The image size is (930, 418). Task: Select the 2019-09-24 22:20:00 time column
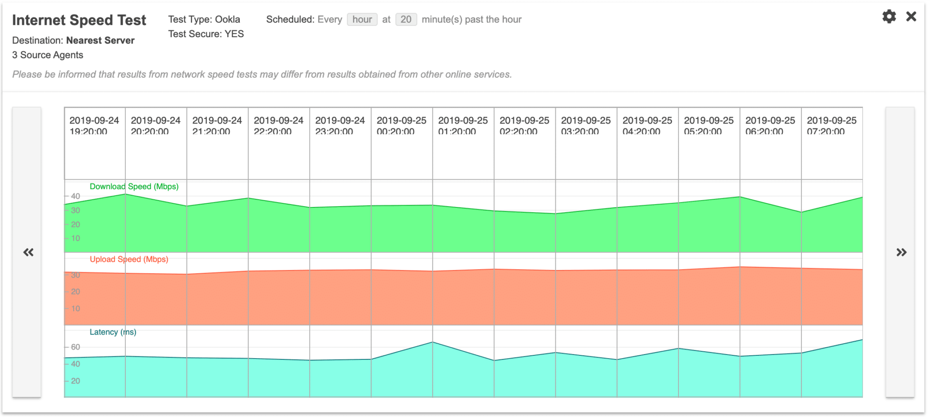click(x=278, y=126)
